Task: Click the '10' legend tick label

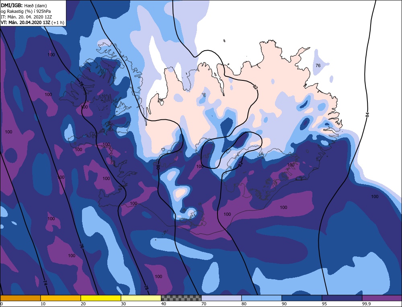Action: point(43,304)
